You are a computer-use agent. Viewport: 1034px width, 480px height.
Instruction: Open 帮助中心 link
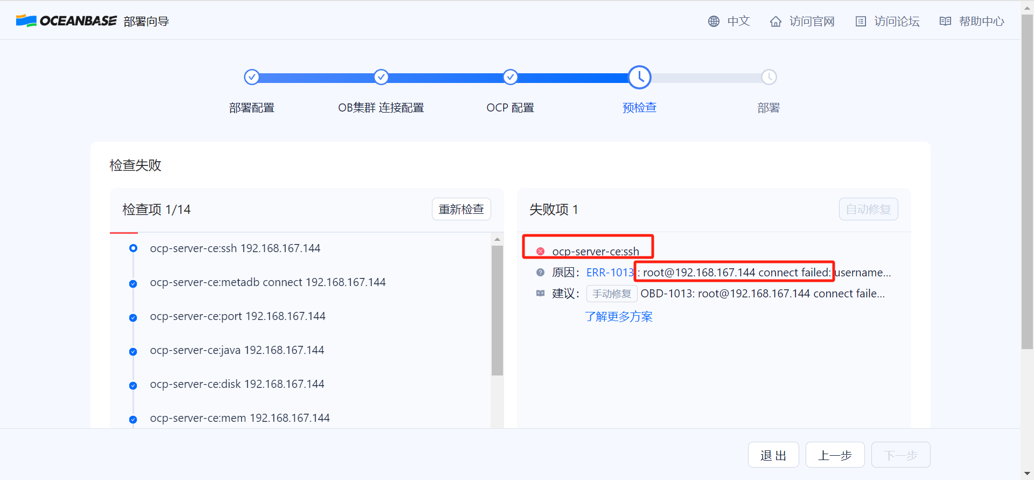982,21
